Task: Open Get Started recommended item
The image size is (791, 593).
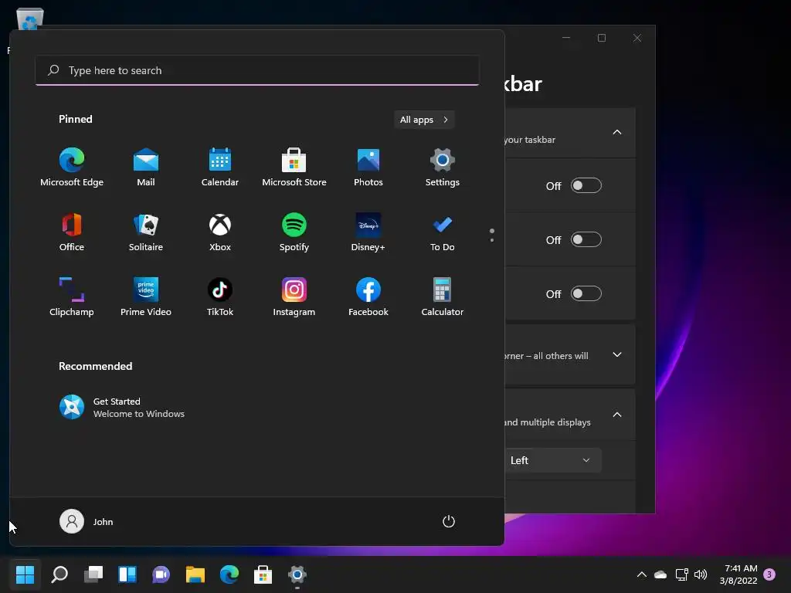Action: click(122, 408)
